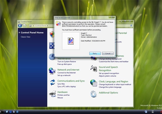162x114 pixels.
Task: Open Control Panel Home in sidebar
Action: 32,32
